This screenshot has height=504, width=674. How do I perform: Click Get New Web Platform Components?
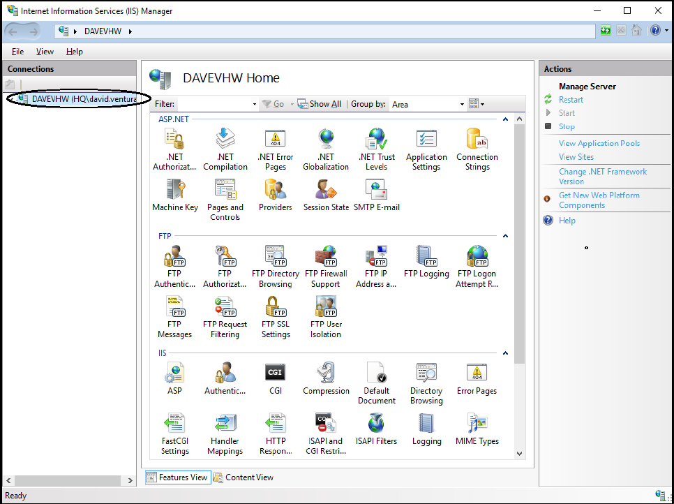click(x=599, y=200)
